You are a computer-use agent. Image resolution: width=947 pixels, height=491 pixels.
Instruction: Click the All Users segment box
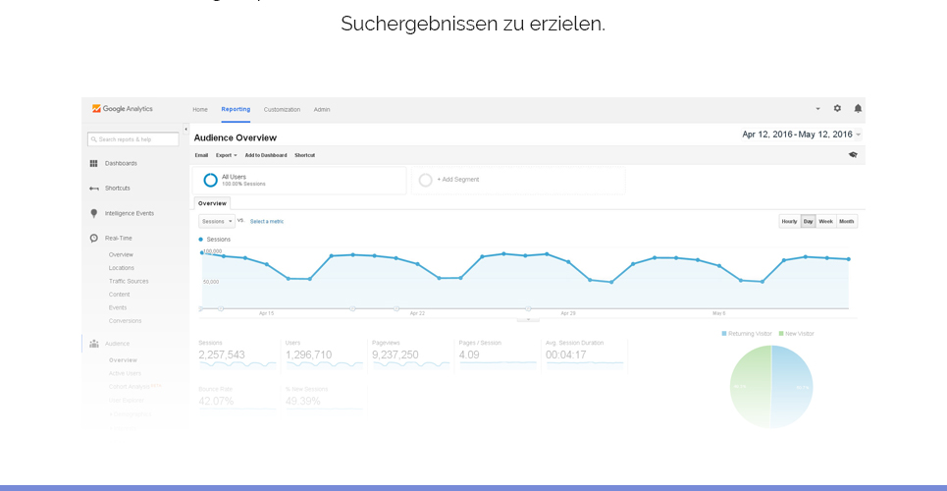299,180
